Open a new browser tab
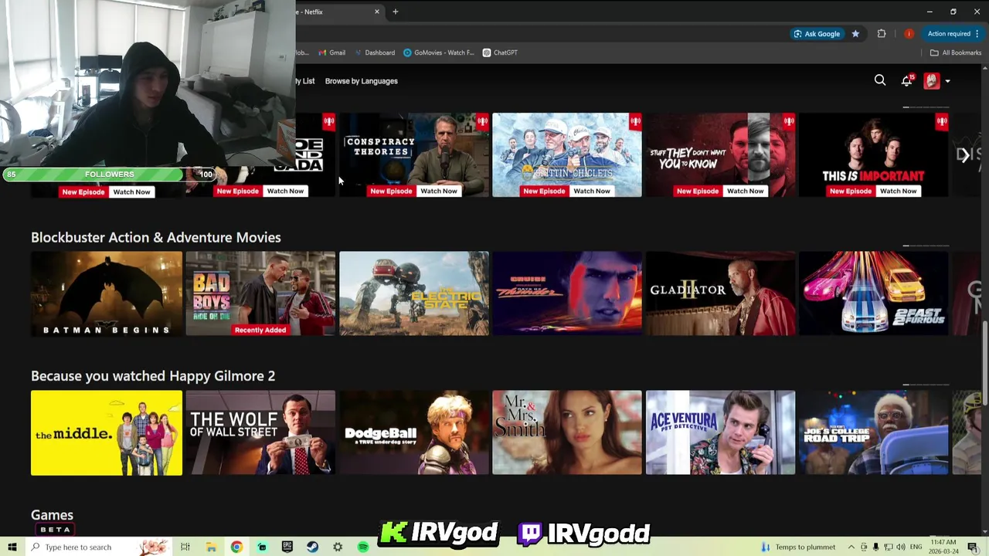The image size is (989, 556). click(396, 12)
